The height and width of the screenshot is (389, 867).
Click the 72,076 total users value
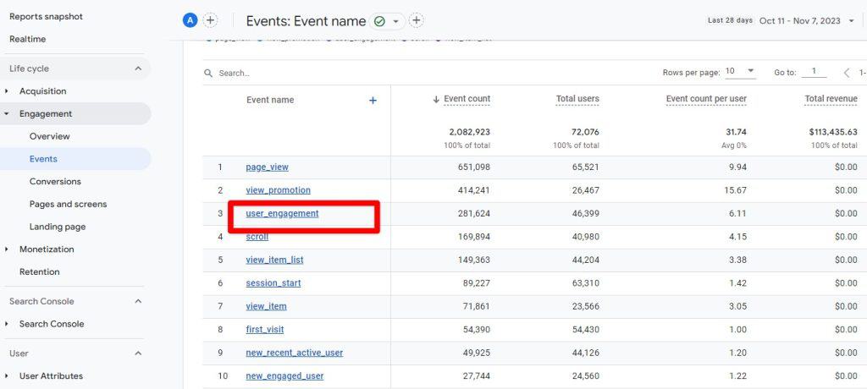pos(586,132)
